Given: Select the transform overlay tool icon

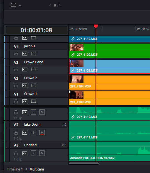Looking at the screenshot, I should pyautogui.click(x=13, y=5).
